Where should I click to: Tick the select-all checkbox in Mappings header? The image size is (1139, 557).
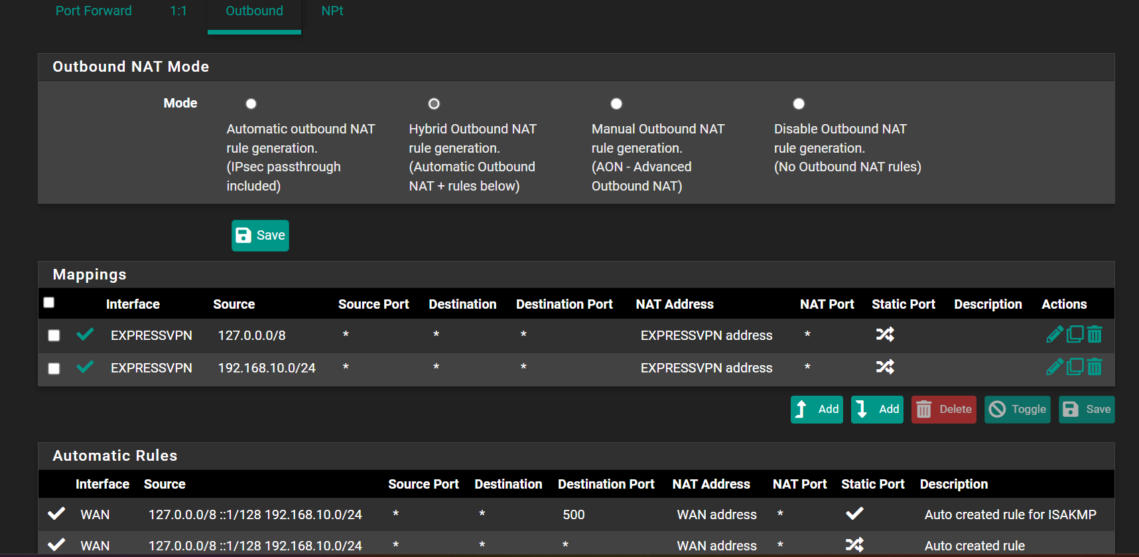click(48, 302)
